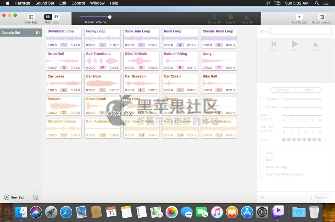
Task: Click the remove set minus icon
Action: [35, 197]
